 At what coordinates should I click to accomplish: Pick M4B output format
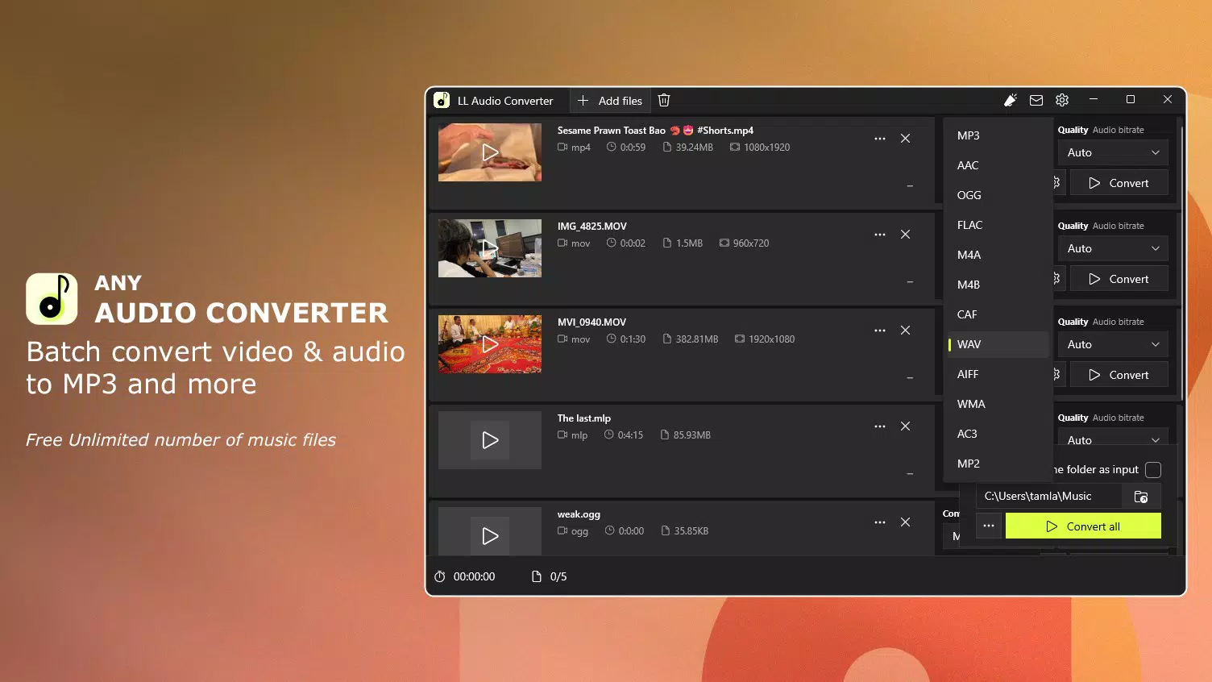pyautogui.click(x=998, y=285)
